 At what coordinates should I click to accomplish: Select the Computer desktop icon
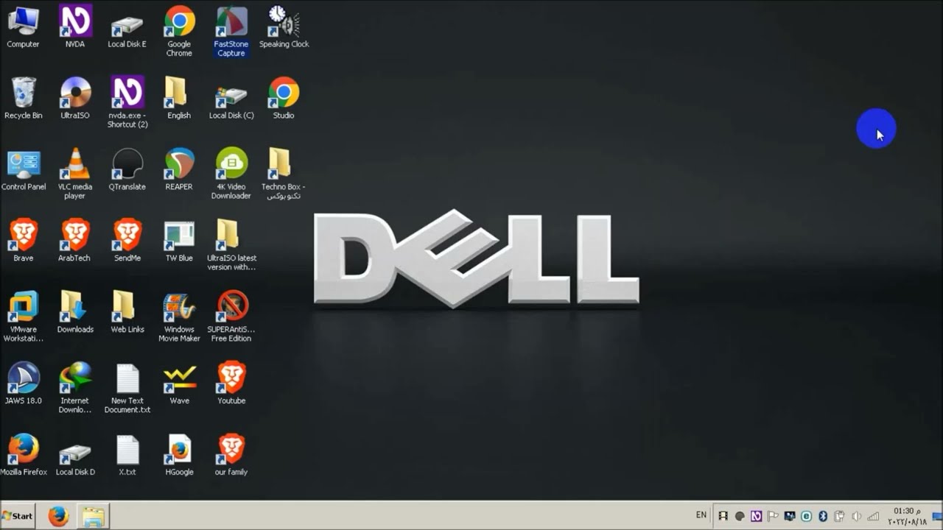(x=23, y=27)
